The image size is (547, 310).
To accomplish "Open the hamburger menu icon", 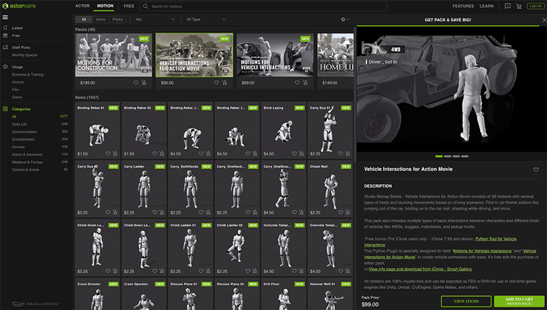I will pyautogui.click(x=5, y=17).
